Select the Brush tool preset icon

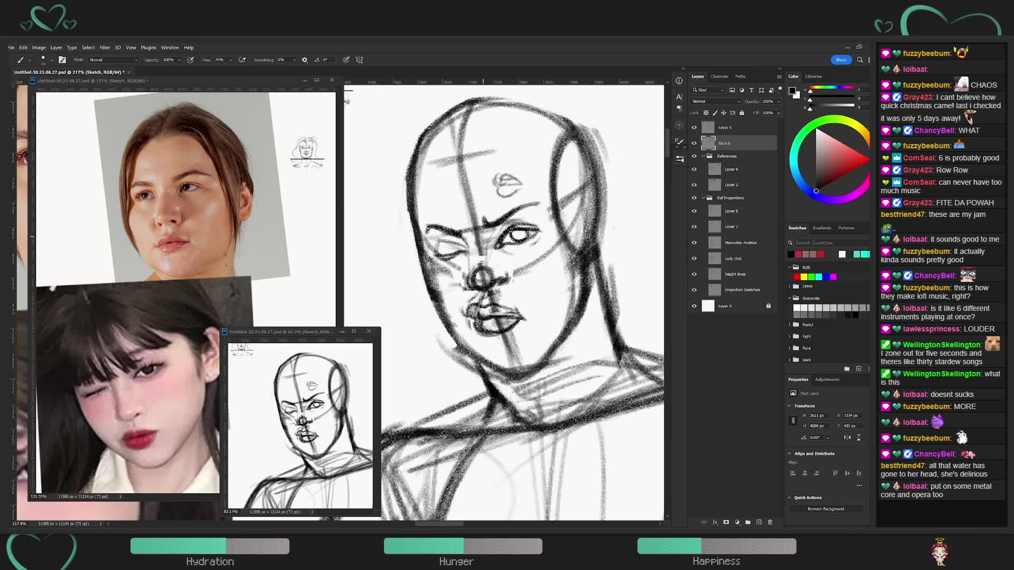click(x=21, y=60)
